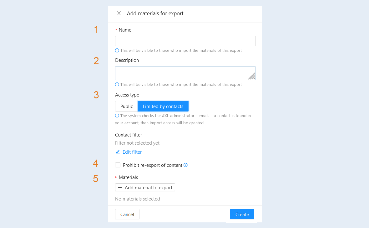Click the required Name field label

(125, 30)
